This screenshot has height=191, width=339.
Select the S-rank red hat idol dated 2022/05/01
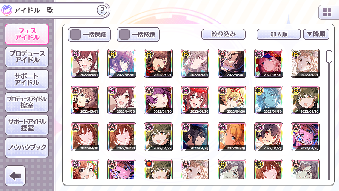[x=269, y=63]
